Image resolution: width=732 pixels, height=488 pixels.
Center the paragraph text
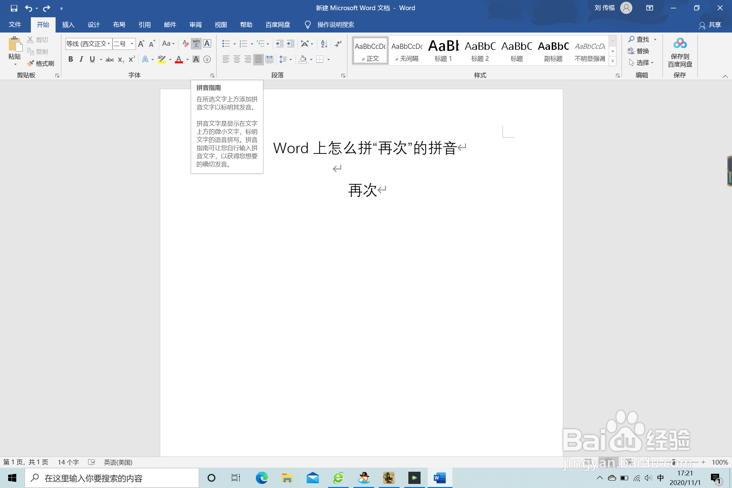[237, 60]
